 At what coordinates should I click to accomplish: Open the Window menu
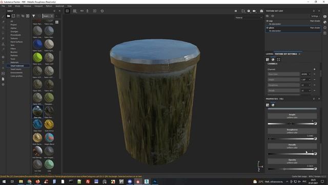coord(27,6)
